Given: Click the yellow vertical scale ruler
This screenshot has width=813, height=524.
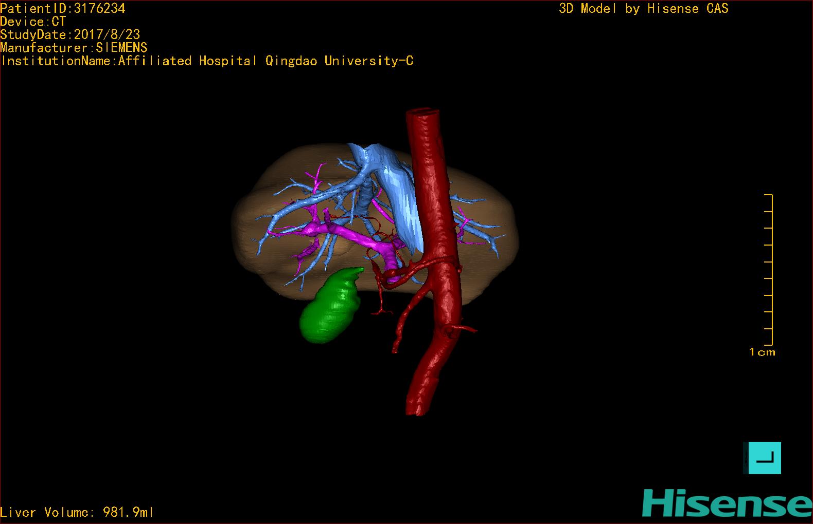Looking at the screenshot, I should pos(769,270).
